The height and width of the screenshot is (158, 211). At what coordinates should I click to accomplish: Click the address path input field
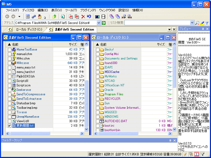click(x=56, y=23)
